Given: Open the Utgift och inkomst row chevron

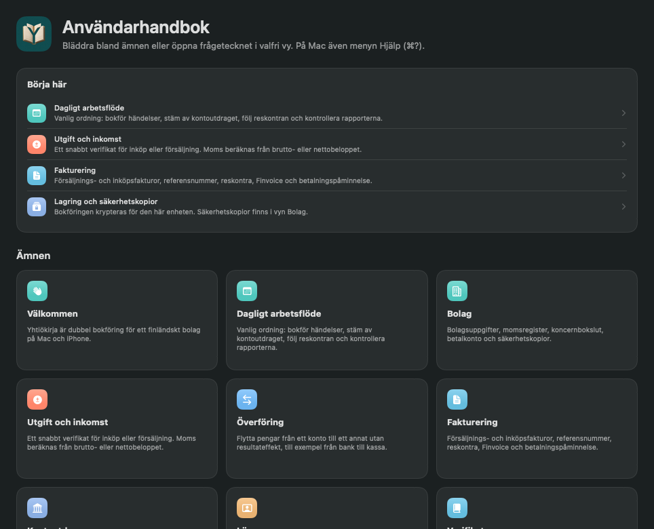Looking at the screenshot, I should 623,144.
